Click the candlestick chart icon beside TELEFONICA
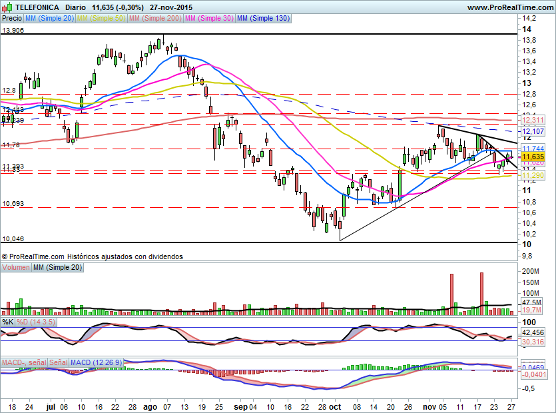The width and height of the screenshot is (556, 413). 7,7
